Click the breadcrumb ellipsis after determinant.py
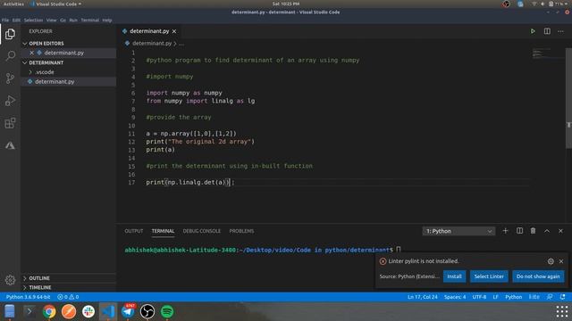The width and height of the screenshot is (572, 321). (x=181, y=44)
